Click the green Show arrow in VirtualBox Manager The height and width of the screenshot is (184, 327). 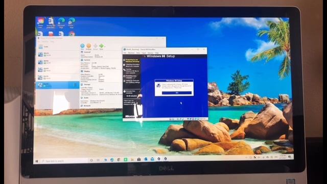click(101, 47)
